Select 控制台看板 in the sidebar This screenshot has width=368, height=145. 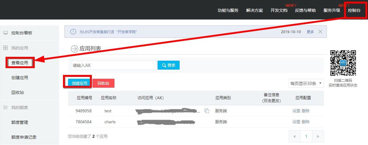22,33
